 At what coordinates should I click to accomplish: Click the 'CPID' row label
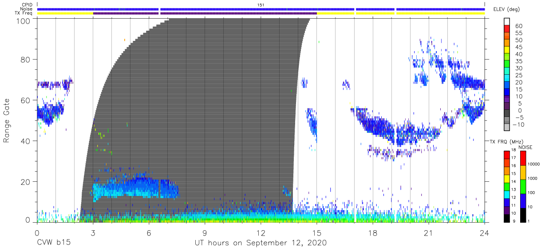(27, 5)
